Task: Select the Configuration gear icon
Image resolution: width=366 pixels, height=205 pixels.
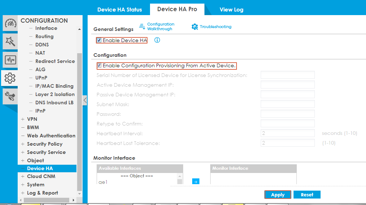Action: (10, 78)
